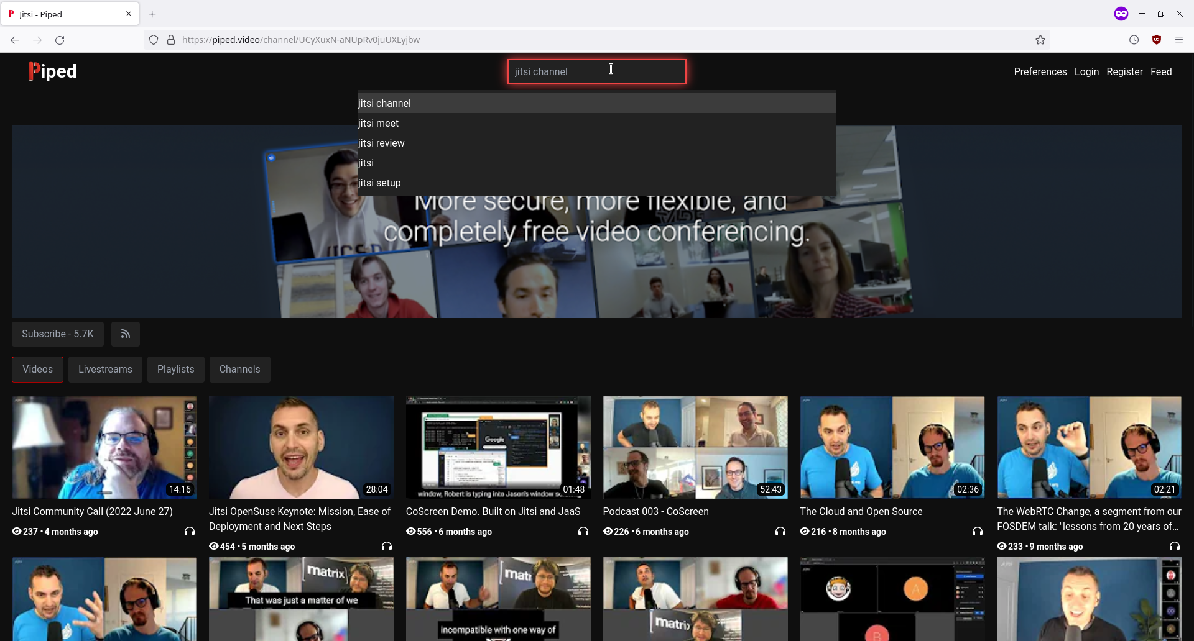Click headphones icon for Podcast 003 - CoScreen

point(780,532)
